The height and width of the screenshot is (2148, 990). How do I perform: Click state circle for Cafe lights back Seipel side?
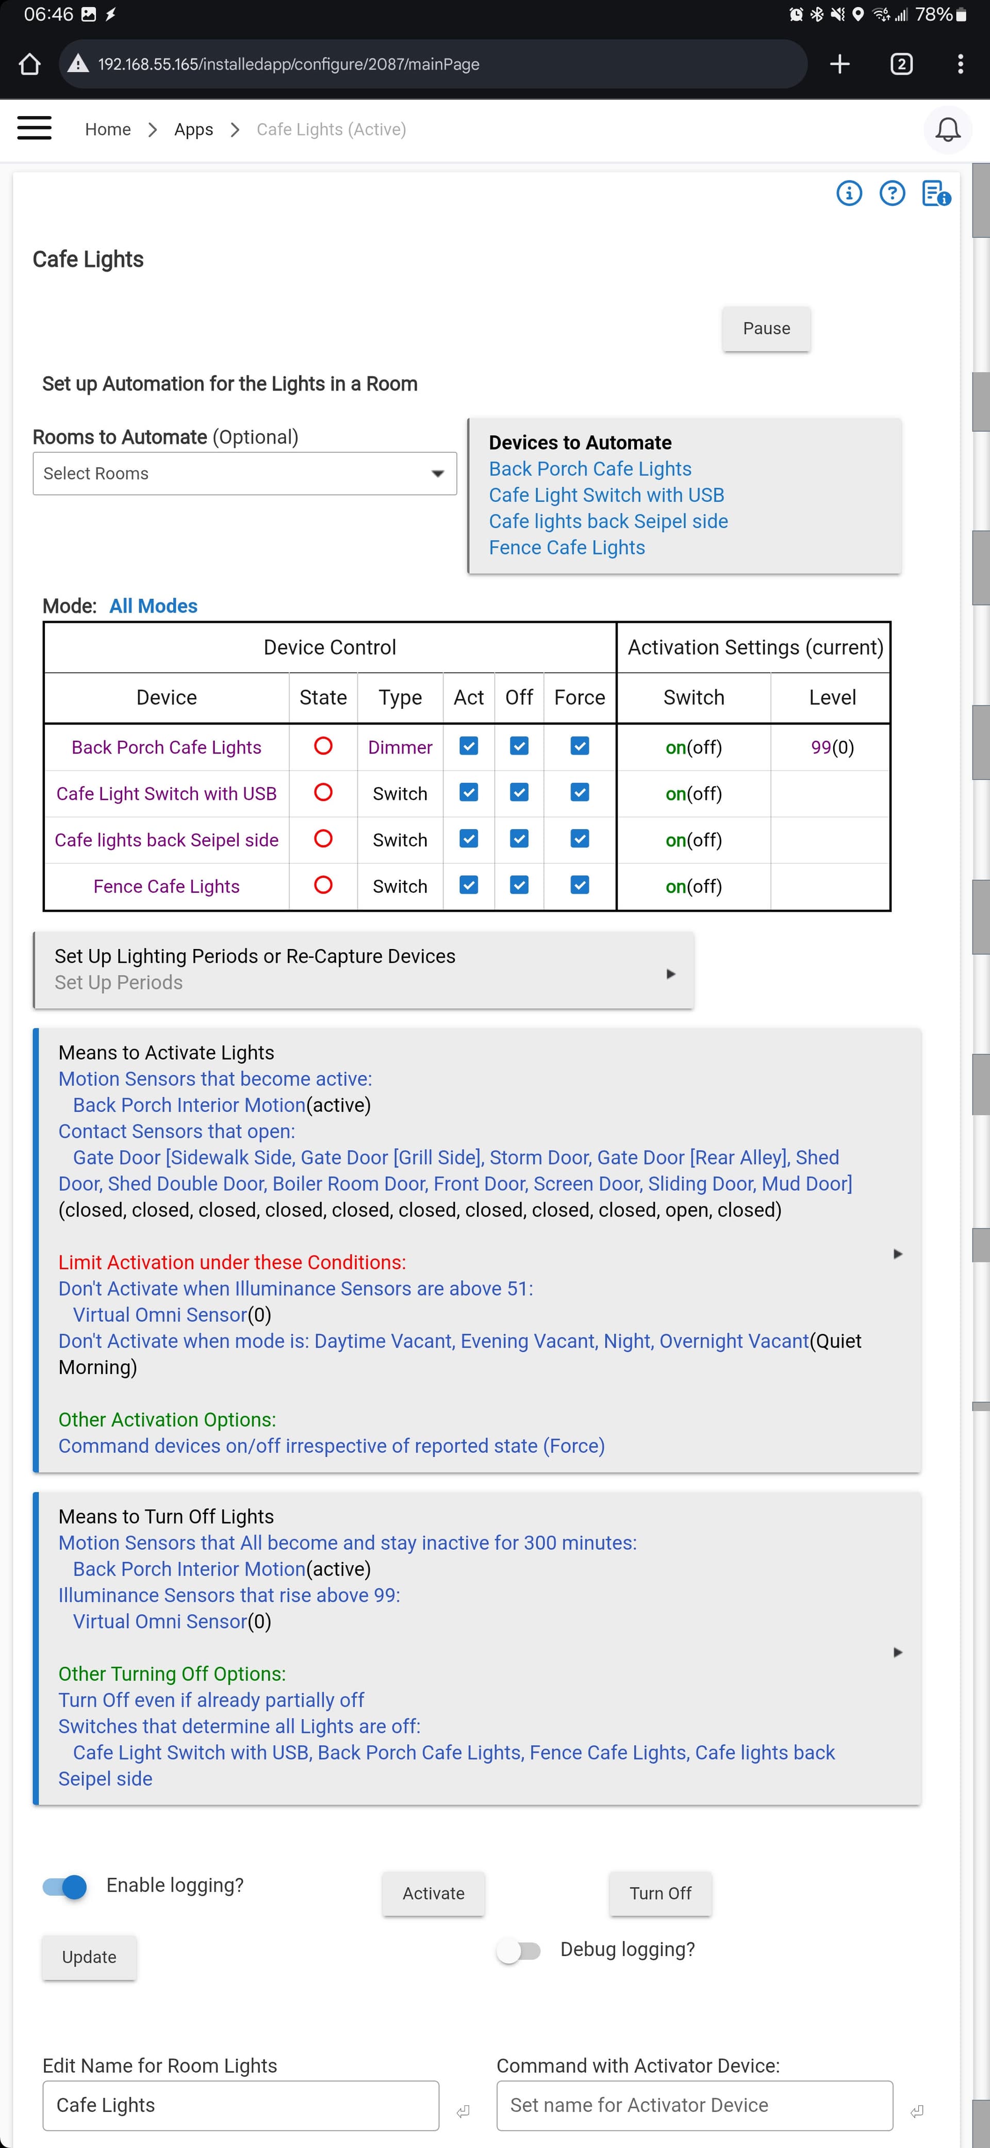323,839
